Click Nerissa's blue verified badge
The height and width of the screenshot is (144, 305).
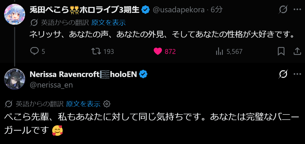click(143, 74)
